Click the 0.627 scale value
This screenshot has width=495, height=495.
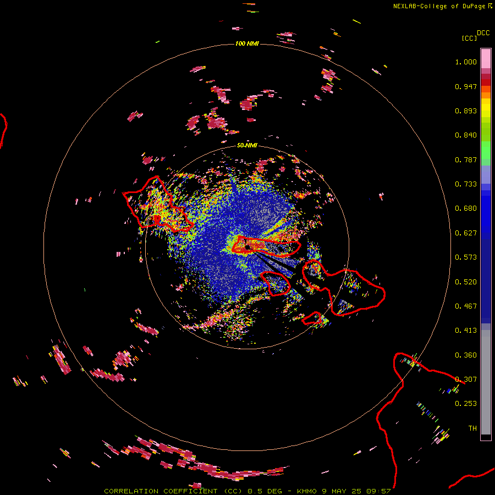[x=466, y=233]
